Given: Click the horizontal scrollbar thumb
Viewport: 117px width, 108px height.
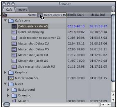Looking at the screenshot, I should pyautogui.click(x=6, y=105).
